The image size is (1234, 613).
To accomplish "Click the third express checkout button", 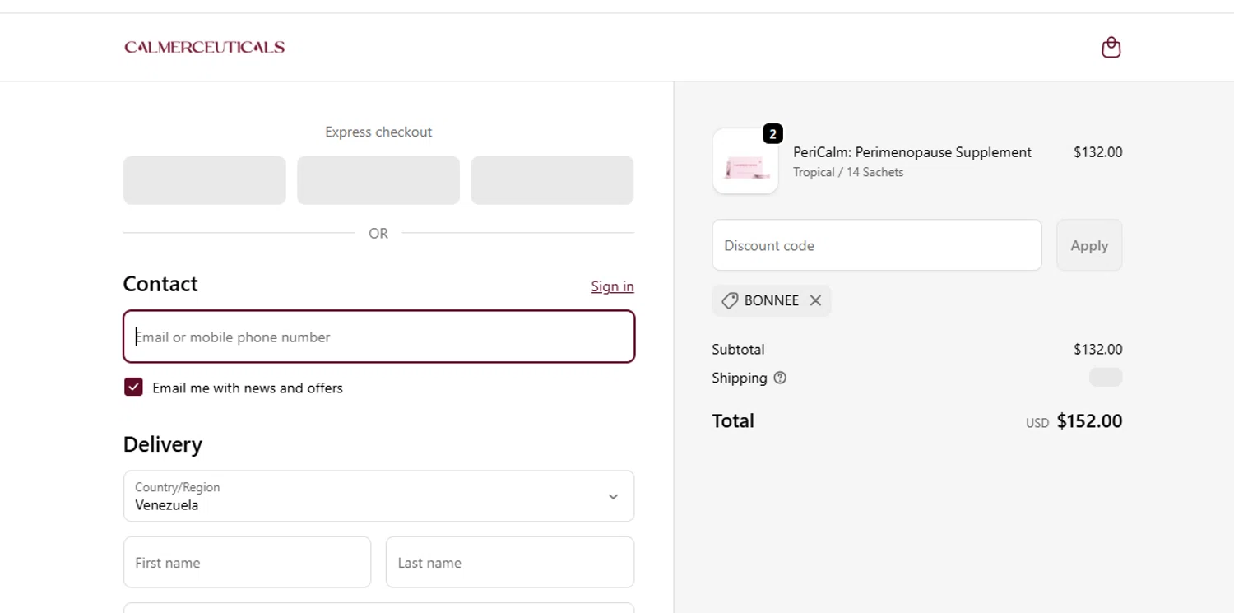I will point(552,180).
